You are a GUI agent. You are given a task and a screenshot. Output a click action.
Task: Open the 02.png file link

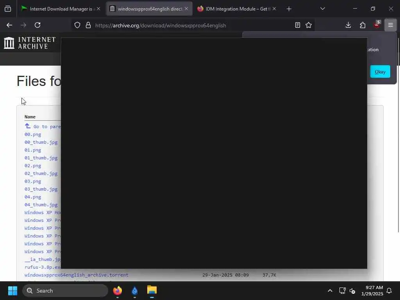coord(33,166)
